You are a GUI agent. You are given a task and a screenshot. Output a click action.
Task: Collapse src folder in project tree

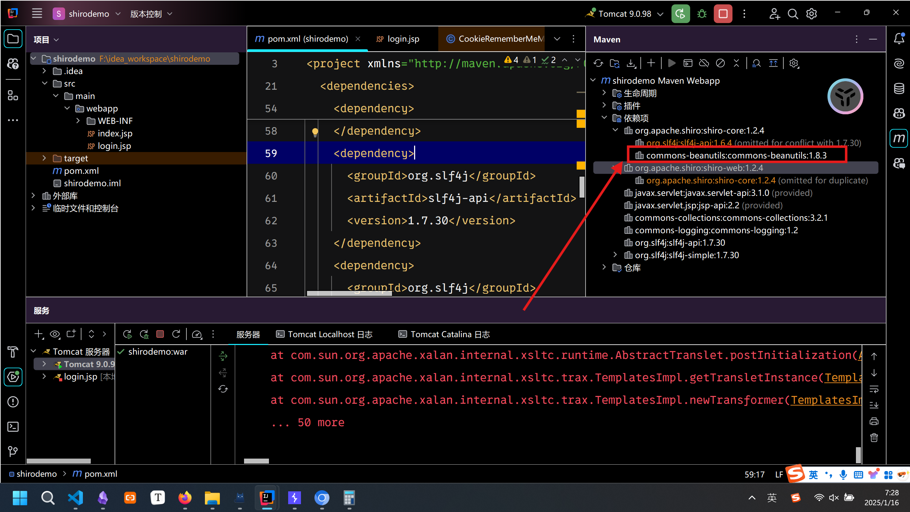tap(45, 83)
